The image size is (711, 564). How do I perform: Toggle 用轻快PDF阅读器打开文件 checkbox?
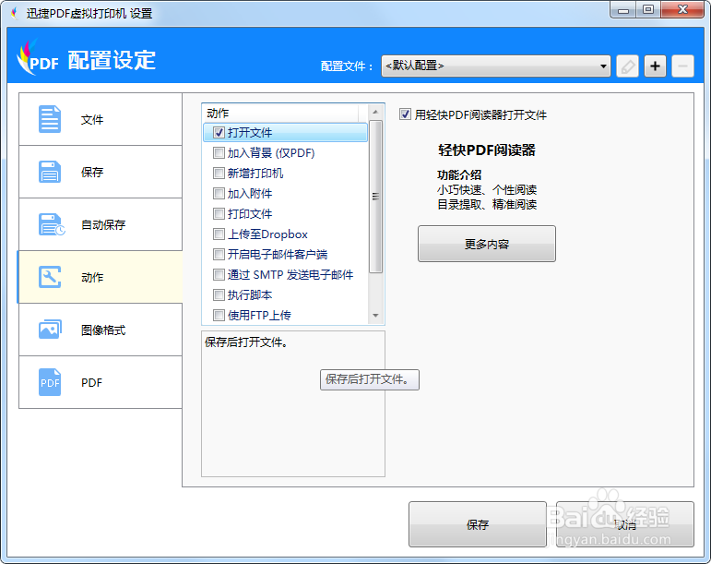(x=405, y=114)
